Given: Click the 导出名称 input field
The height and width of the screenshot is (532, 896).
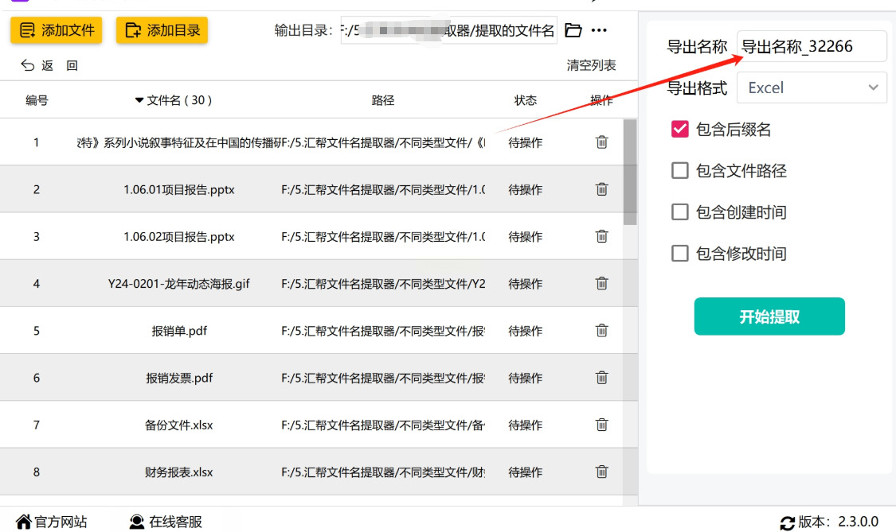Looking at the screenshot, I should point(811,46).
